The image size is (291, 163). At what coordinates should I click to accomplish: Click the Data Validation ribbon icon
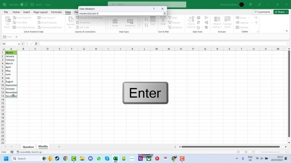199,27
